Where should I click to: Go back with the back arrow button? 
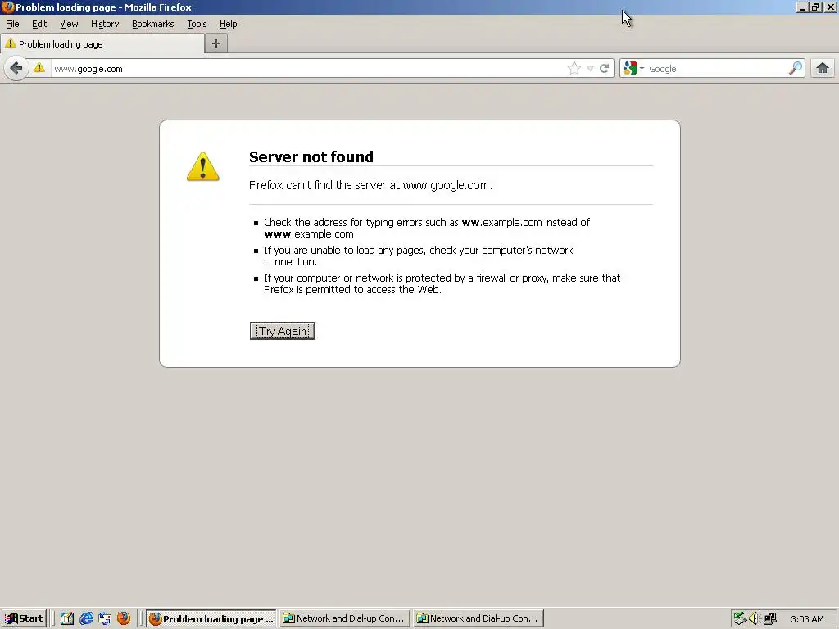pyautogui.click(x=16, y=69)
